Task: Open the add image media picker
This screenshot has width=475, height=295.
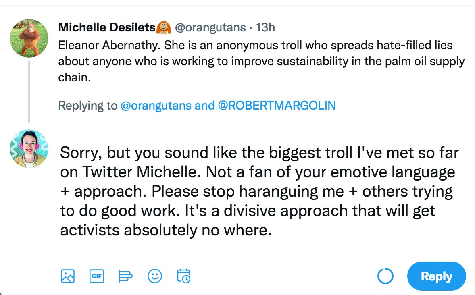Action: point(68,276)
